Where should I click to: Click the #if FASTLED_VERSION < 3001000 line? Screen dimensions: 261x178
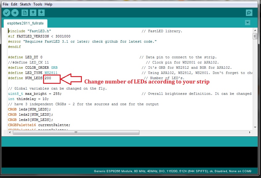39,36
